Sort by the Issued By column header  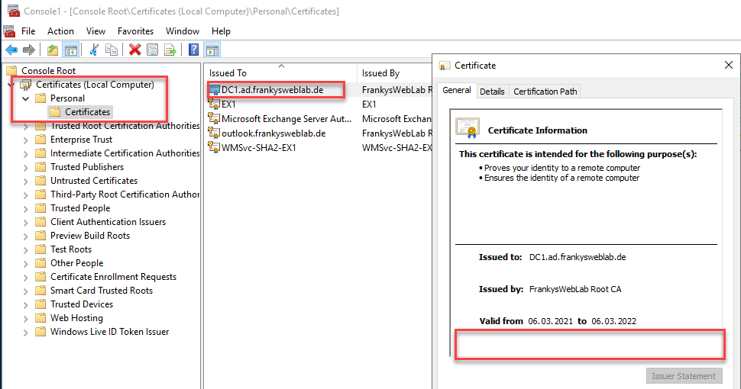coord(395,72)
